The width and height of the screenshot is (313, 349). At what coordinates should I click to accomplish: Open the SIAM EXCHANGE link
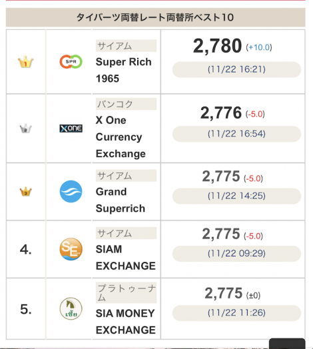pos(126,258)
